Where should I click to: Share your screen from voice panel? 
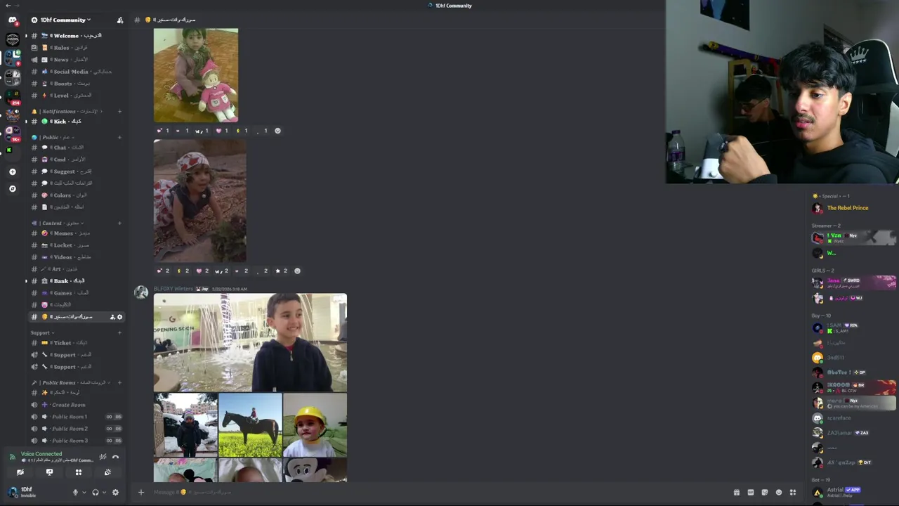tap(49, 472)
